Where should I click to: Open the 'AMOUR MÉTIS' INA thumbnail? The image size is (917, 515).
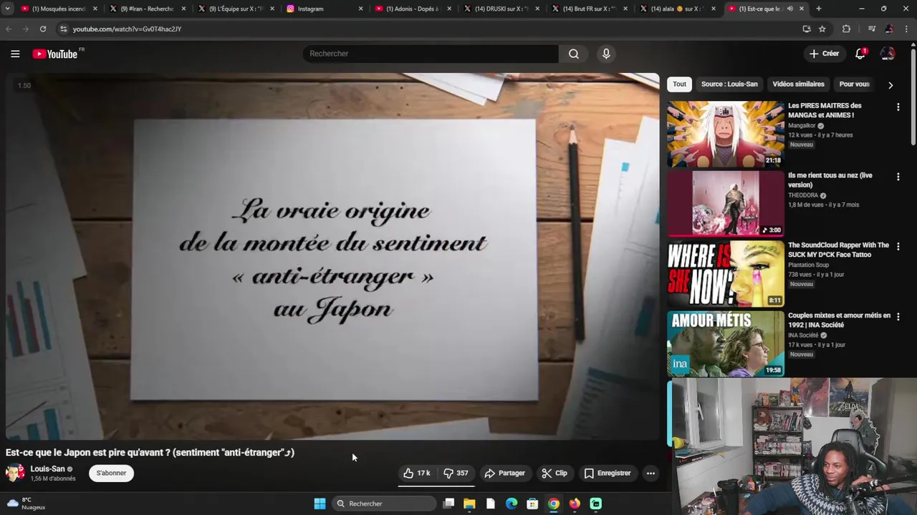[x=726, y=343]
